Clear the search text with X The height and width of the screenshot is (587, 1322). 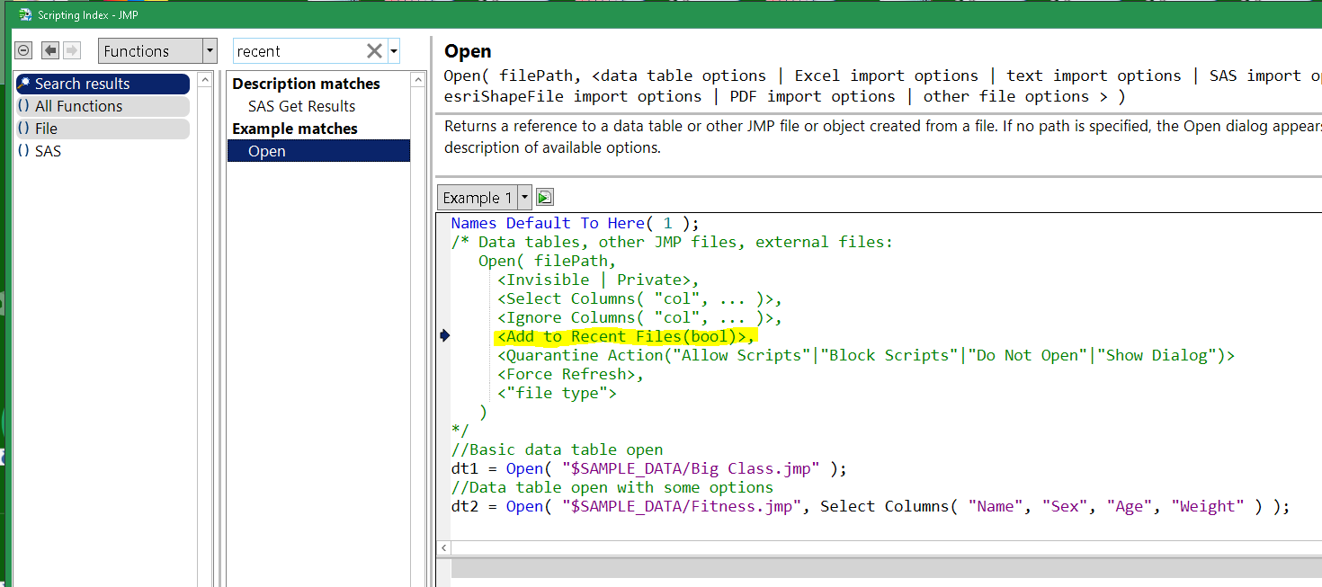(x=374, y=51)
